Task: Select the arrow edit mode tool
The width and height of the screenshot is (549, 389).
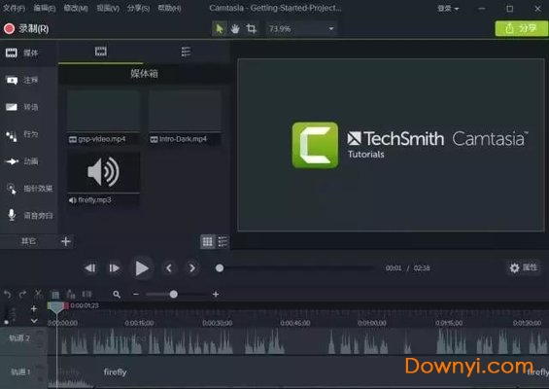Action: tap(220, 28)
